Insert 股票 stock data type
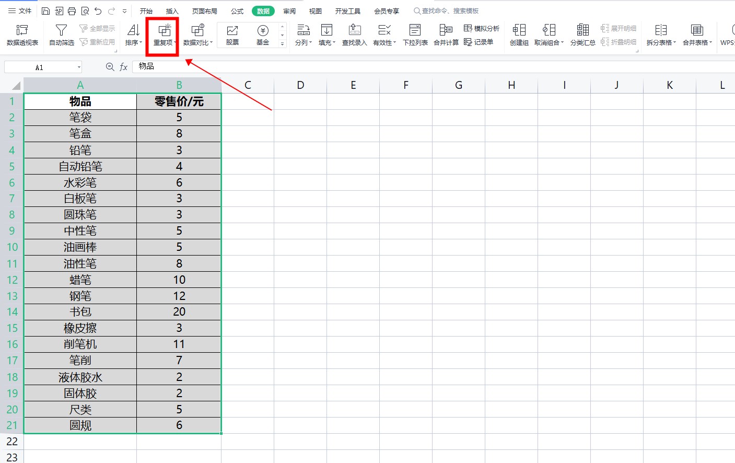735x463 pixels. tap(232, 35)
